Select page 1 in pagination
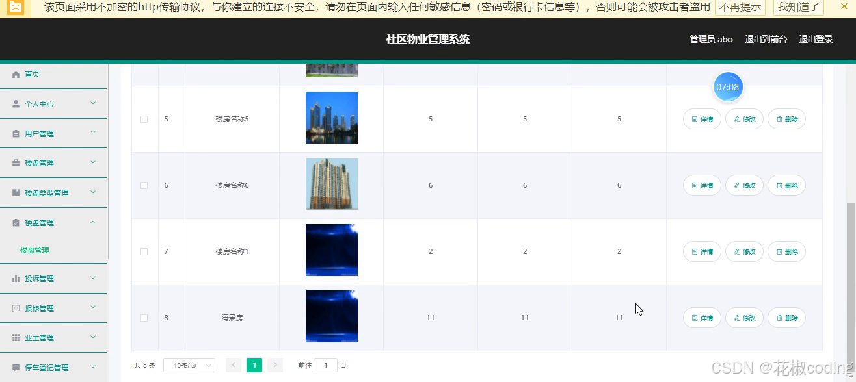Image resolution: width=856 pixels, height=382 pixels. pyautogui.click(x=254, y=365)
